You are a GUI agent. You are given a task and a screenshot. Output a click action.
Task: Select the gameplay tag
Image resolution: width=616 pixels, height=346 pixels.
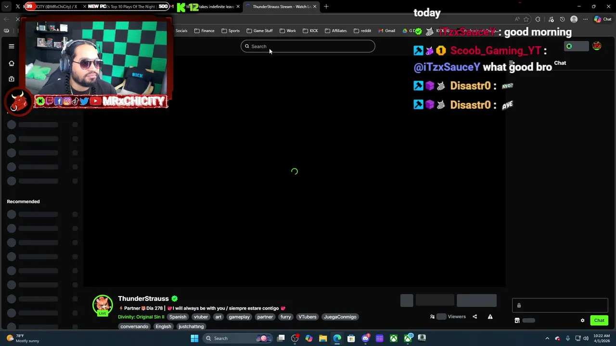239,317
